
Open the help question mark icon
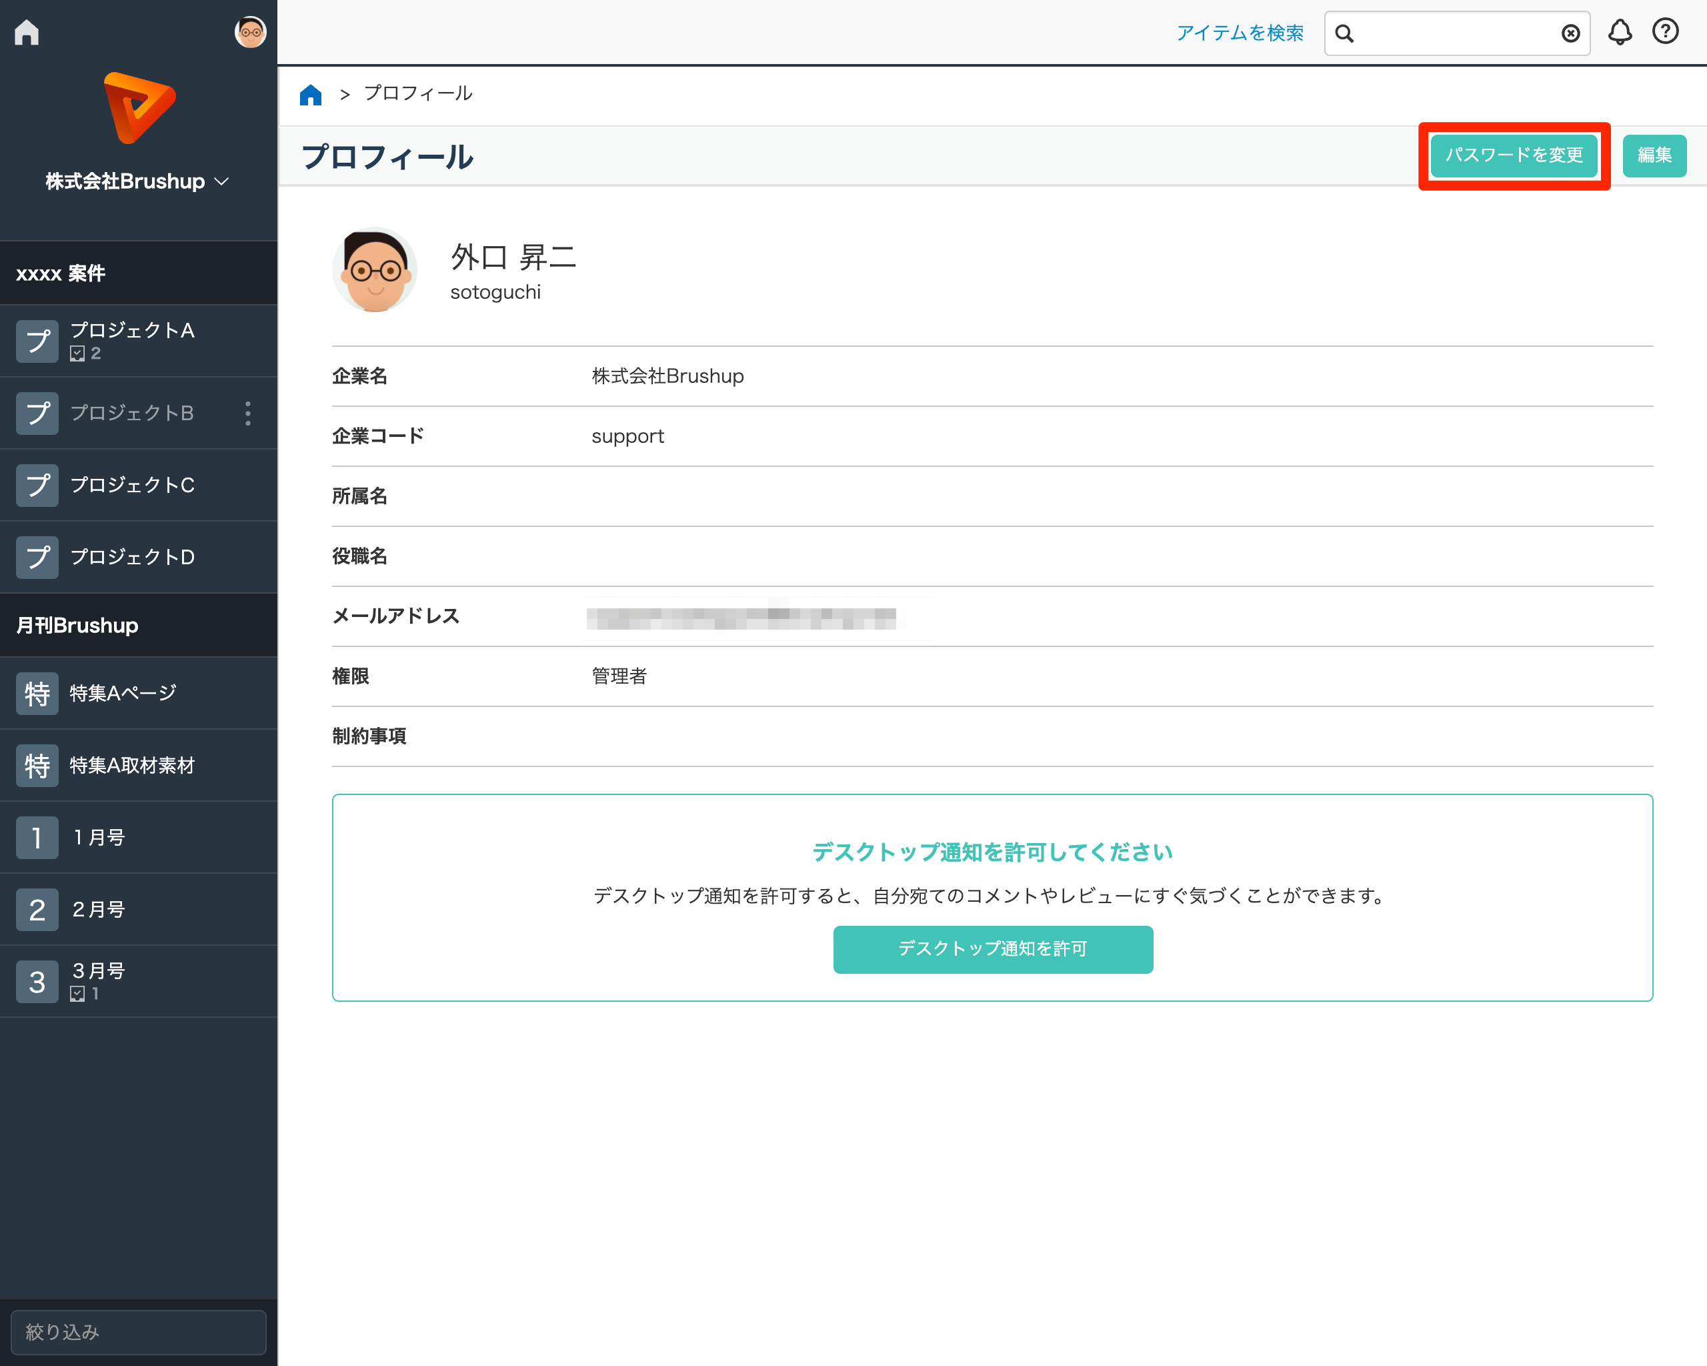click(1666, 31)
